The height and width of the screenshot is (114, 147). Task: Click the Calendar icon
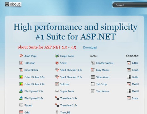point(21,63)
